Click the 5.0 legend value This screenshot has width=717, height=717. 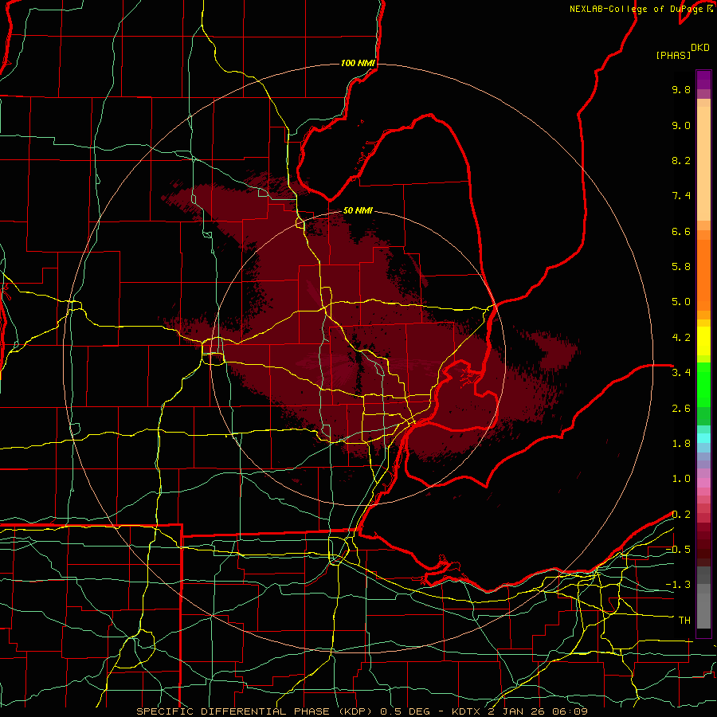681,302
